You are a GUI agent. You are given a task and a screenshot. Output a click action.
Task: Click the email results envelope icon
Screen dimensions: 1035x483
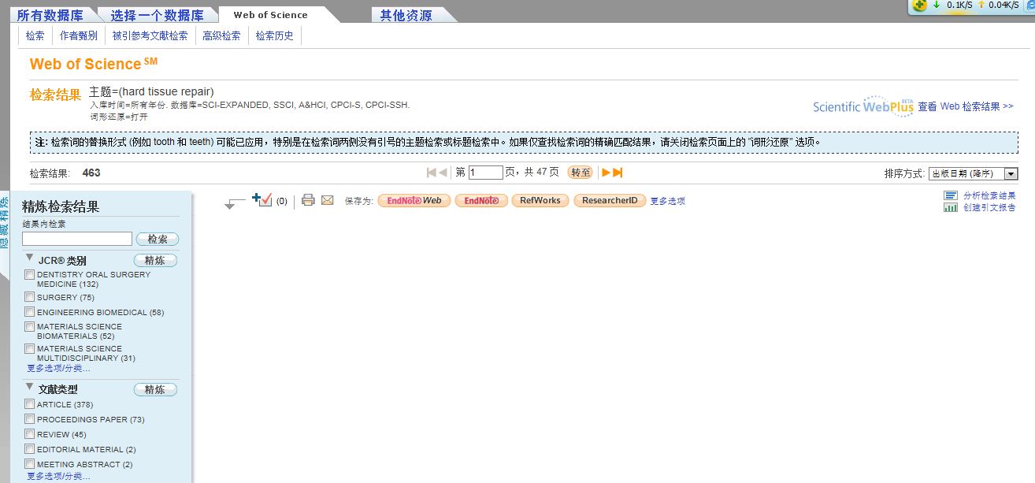click(327, 200)
